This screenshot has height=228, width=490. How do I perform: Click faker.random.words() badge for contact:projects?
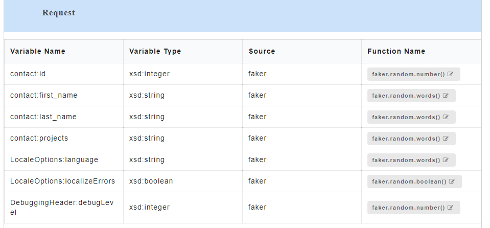[411, 139]
